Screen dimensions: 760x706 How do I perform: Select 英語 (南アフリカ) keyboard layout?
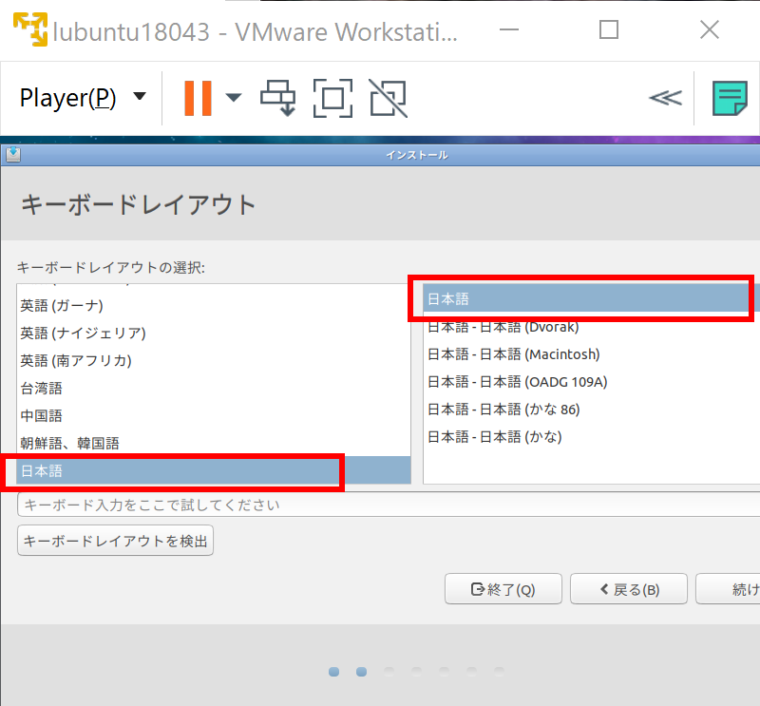tap(213, 361)
